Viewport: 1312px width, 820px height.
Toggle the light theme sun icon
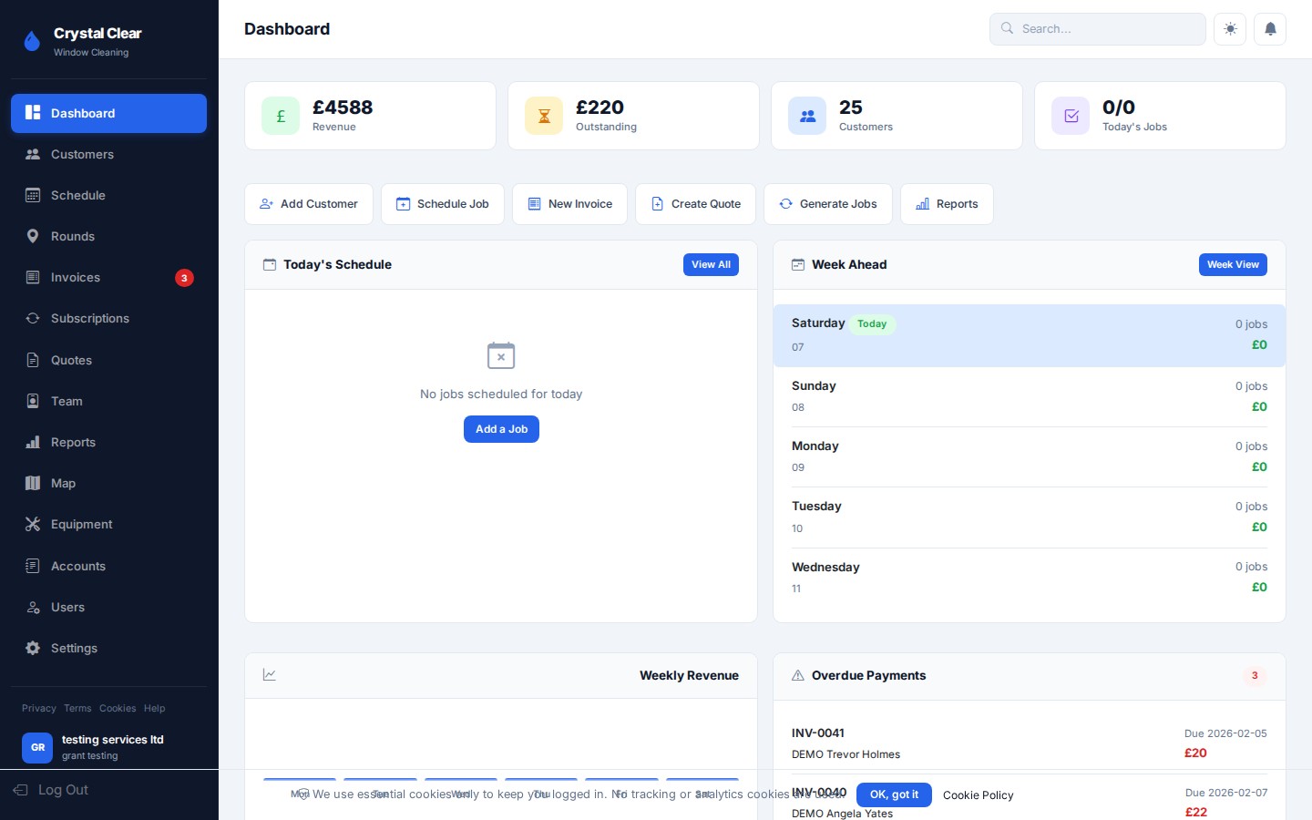(1230, 28)
